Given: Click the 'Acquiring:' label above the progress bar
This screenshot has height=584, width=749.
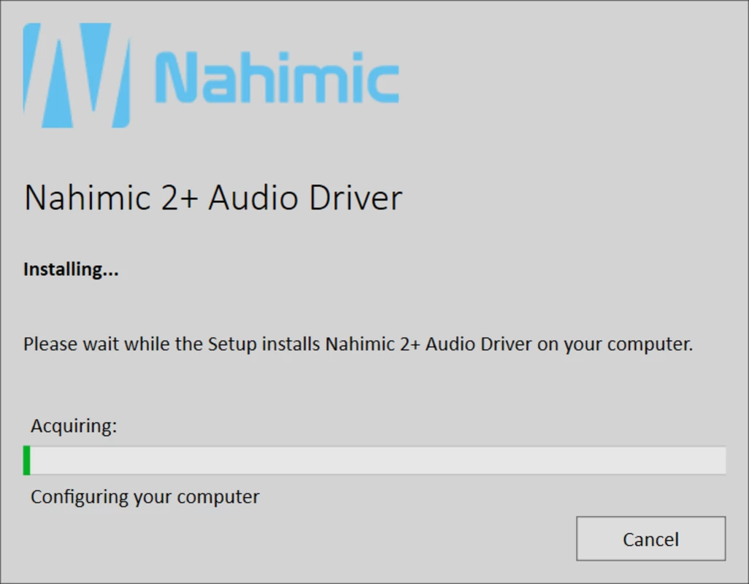Looking at the screenshot, I should pos(74,426).
